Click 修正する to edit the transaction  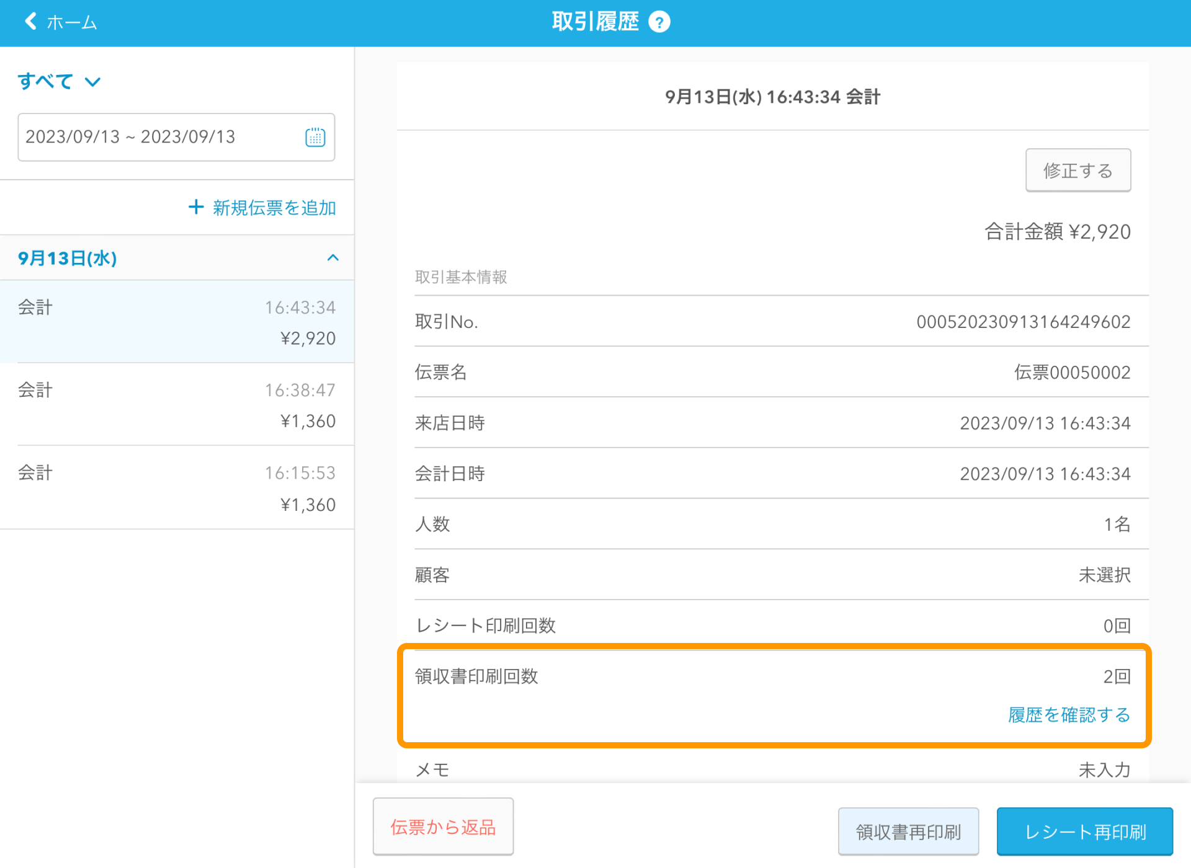1077,169
